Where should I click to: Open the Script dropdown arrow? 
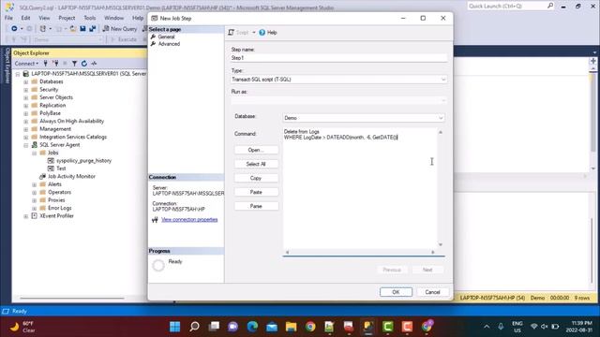(254, 33)
